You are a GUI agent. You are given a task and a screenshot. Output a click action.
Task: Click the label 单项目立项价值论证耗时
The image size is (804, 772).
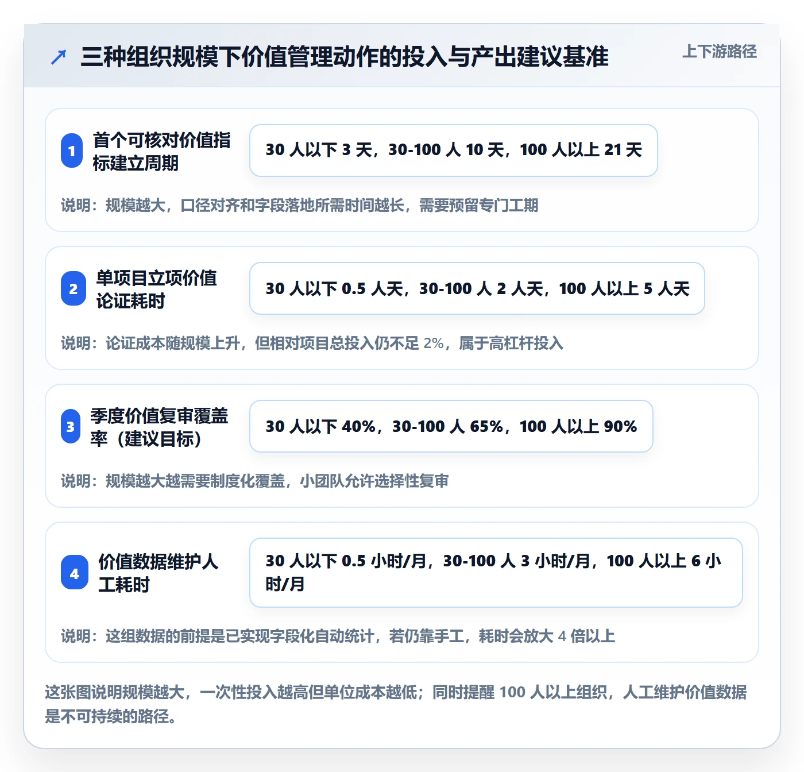[x=156, y=289]
